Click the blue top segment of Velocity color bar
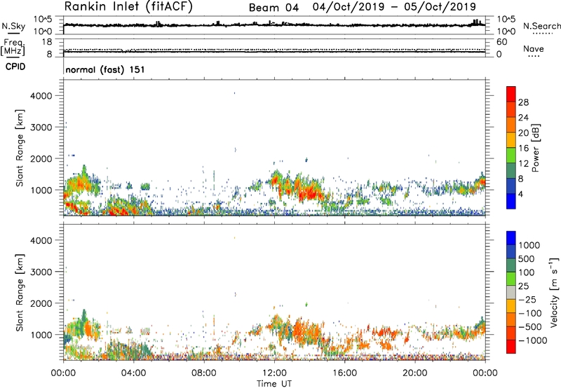Screen dimensions: 561x388 [511, 238]
